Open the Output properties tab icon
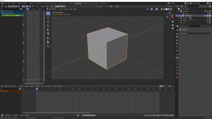Screen dimensions: 212x119 (177, 37)
